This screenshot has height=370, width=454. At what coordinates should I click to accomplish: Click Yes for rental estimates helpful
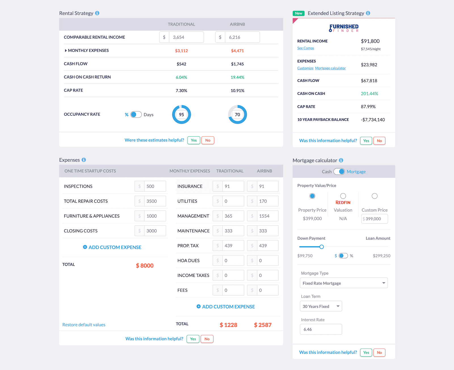194,140
